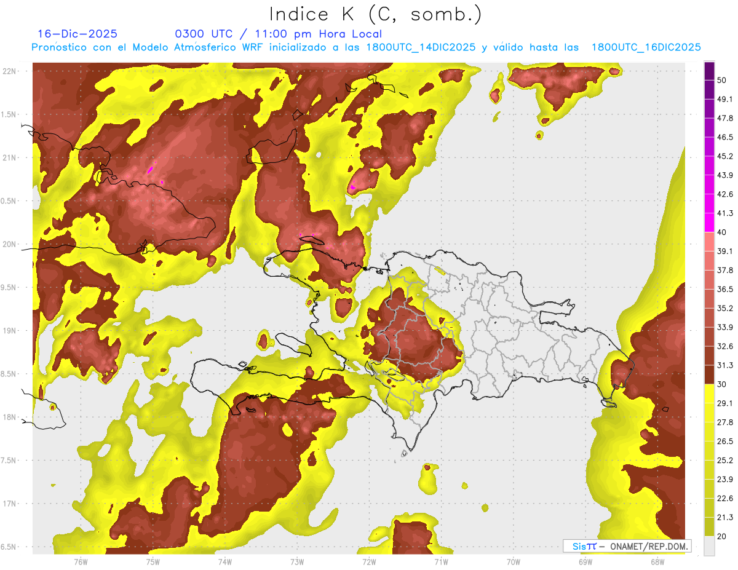Choose the latitude axis label "17N"
Screen dimensions: 738x570
[x=10, y=504]
